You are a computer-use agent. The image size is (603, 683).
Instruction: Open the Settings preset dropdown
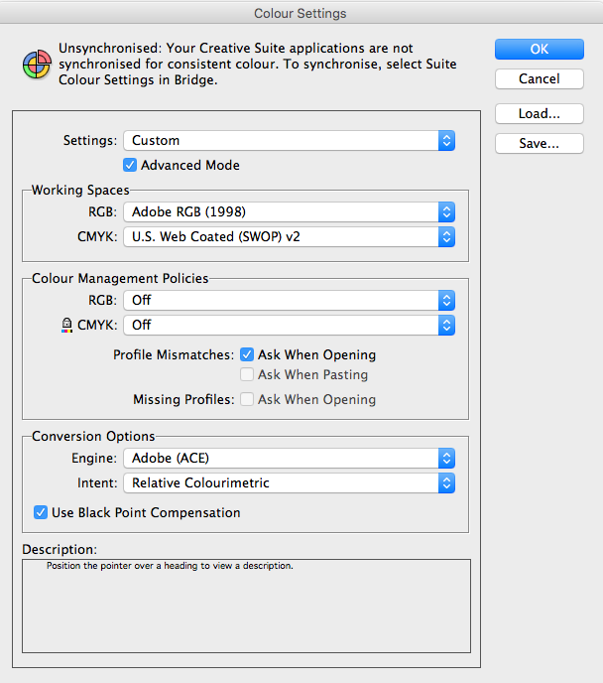pos(289,141)
